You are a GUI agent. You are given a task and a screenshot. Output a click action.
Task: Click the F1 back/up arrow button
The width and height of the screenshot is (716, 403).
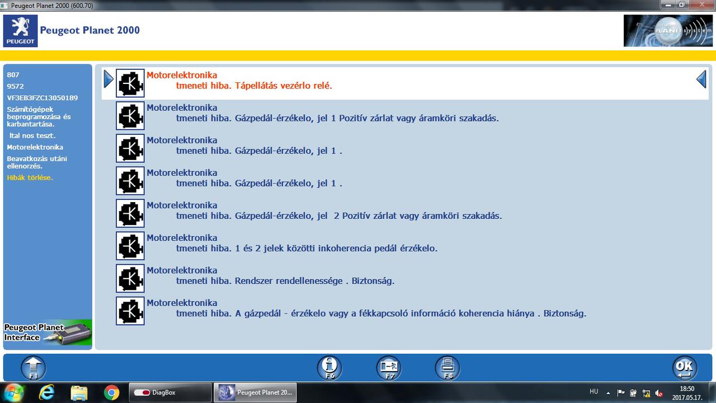pos(34,368)
